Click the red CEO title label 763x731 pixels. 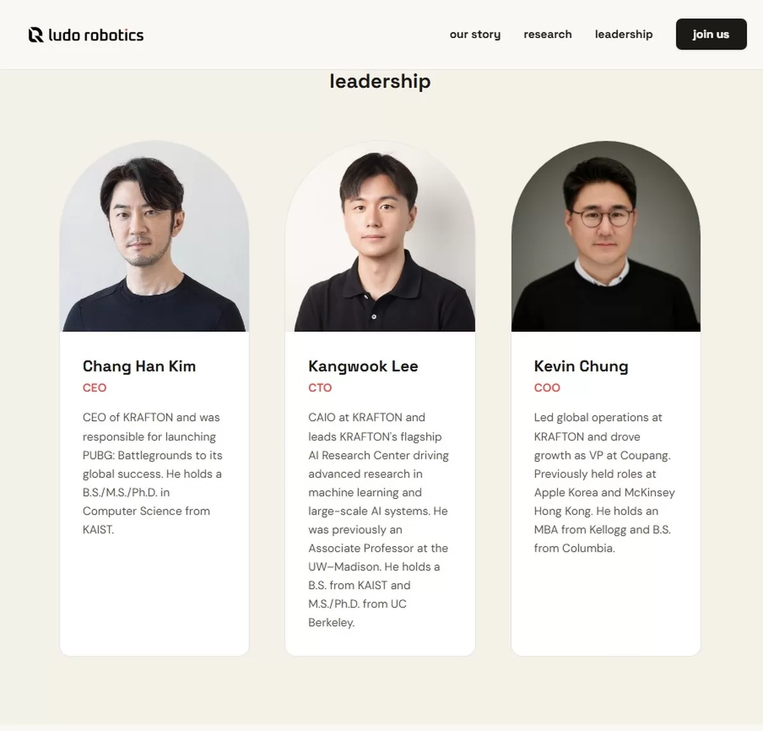[95, 388]
